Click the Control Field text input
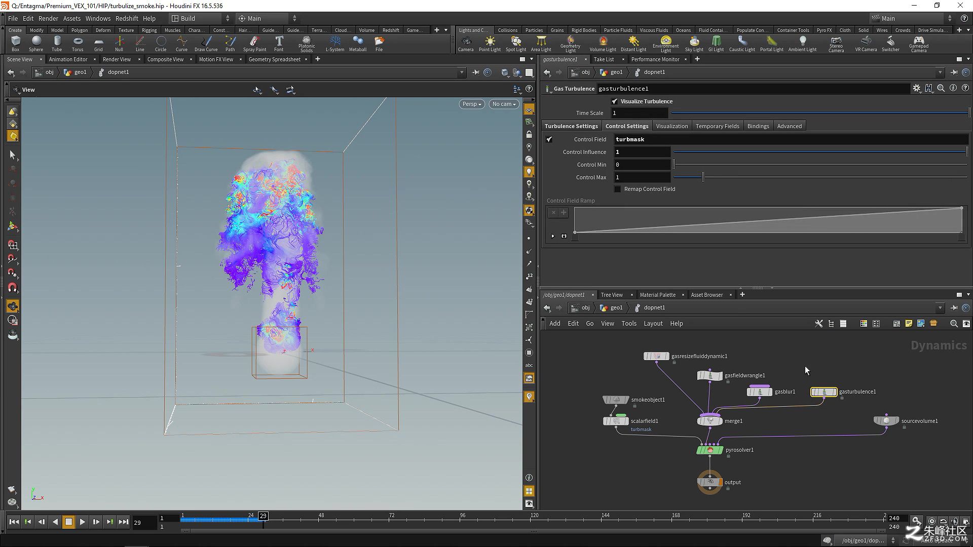Image resolution: width=973 pixels, height=547 pixels. click(x=791, y=139)
